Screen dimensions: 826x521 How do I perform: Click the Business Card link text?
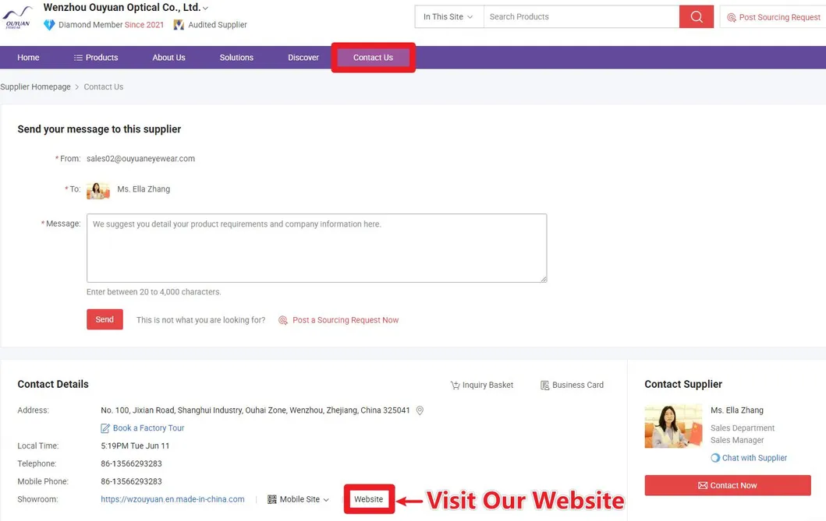578,385
